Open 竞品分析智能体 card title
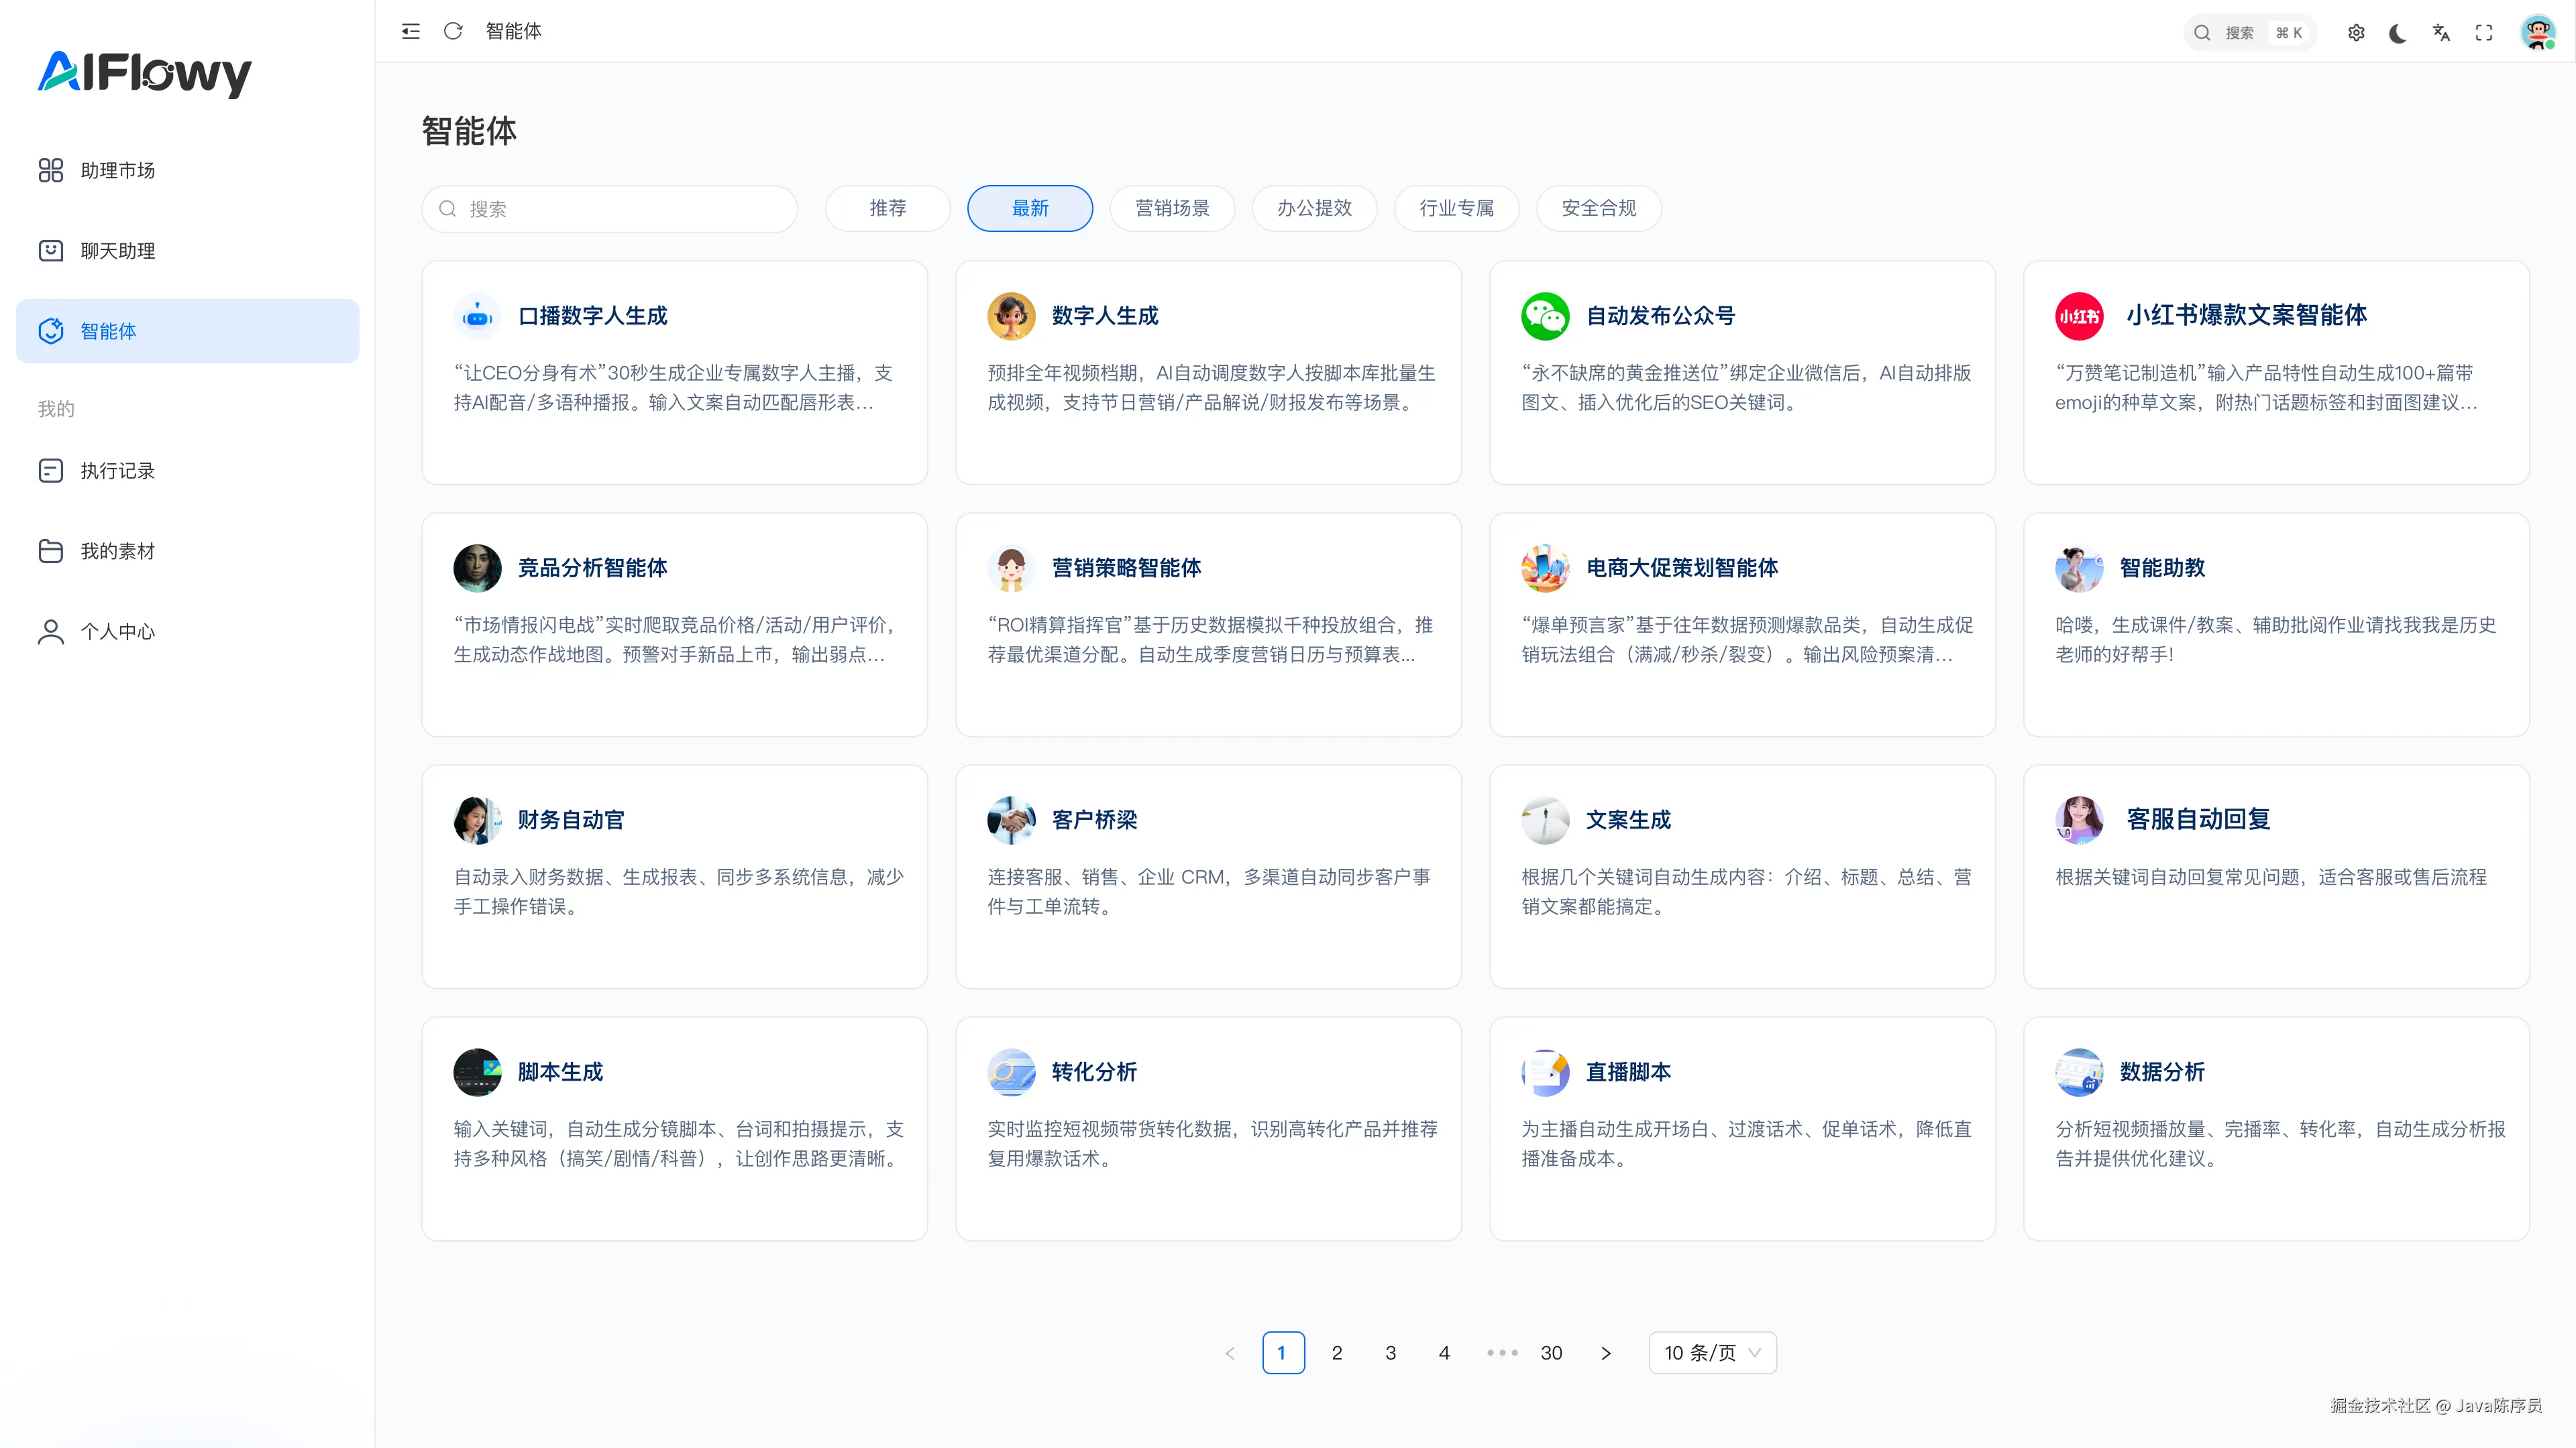The height and width of the screenshot is (1448, 2576). tap(593, 568)
